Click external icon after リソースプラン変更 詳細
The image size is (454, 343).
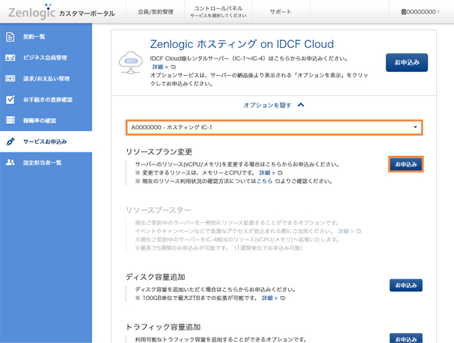coord(280,173)
